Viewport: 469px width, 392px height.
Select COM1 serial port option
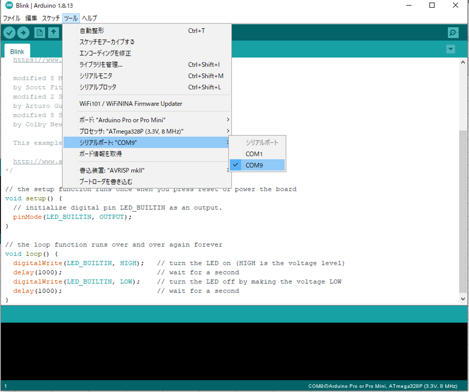(257, 154)
